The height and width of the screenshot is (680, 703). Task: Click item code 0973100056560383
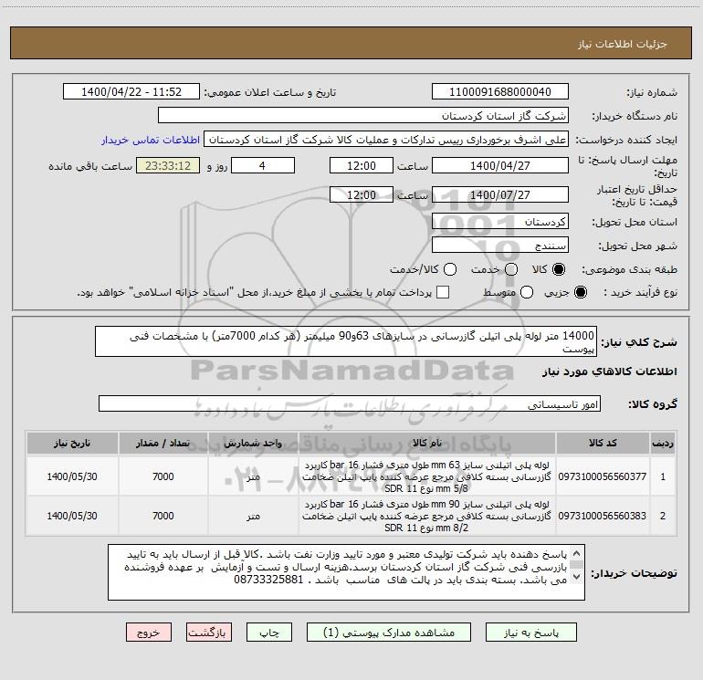click(x=603, y=516)
